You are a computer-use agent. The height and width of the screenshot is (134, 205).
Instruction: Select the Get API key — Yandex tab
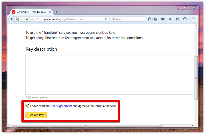31,12
